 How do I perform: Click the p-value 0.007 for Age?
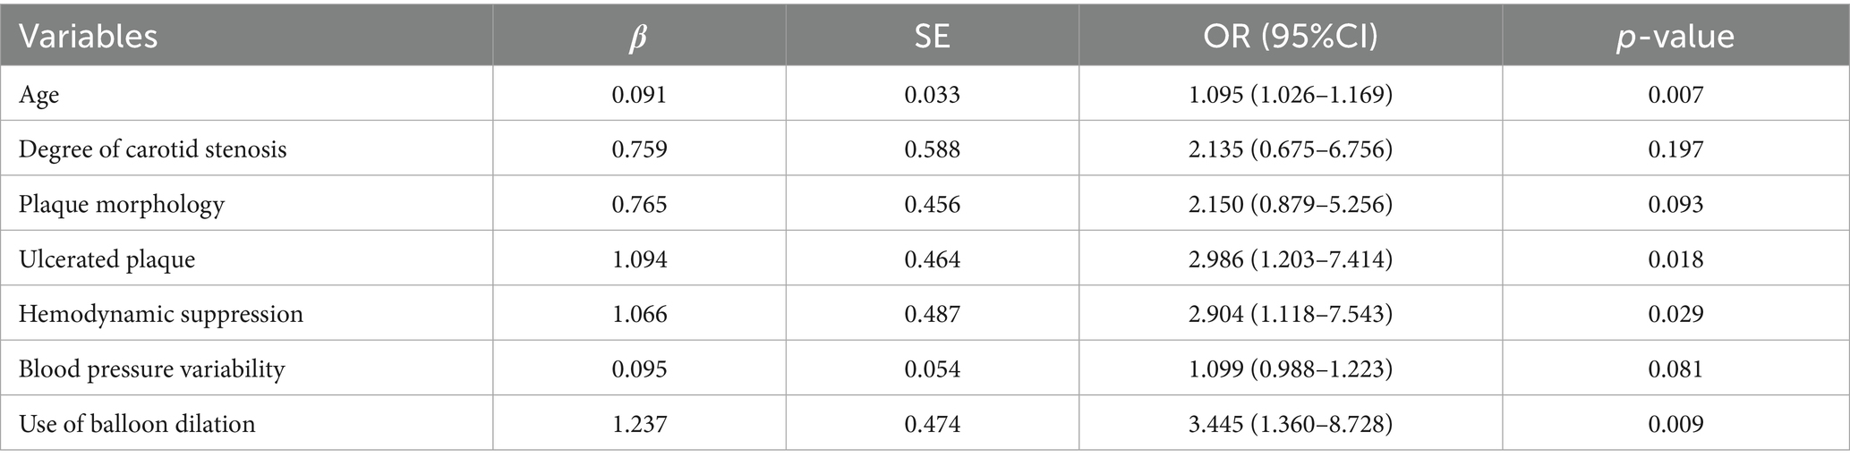[x=1675, y=94]
